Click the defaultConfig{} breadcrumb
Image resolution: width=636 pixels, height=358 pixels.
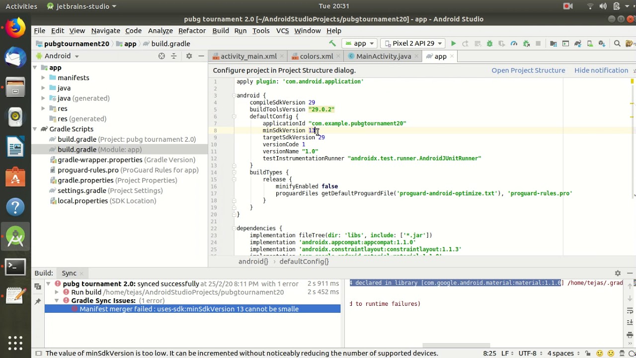point(304,262)
